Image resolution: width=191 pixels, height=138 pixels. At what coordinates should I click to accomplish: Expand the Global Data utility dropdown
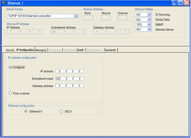click(x=149, y=20)
